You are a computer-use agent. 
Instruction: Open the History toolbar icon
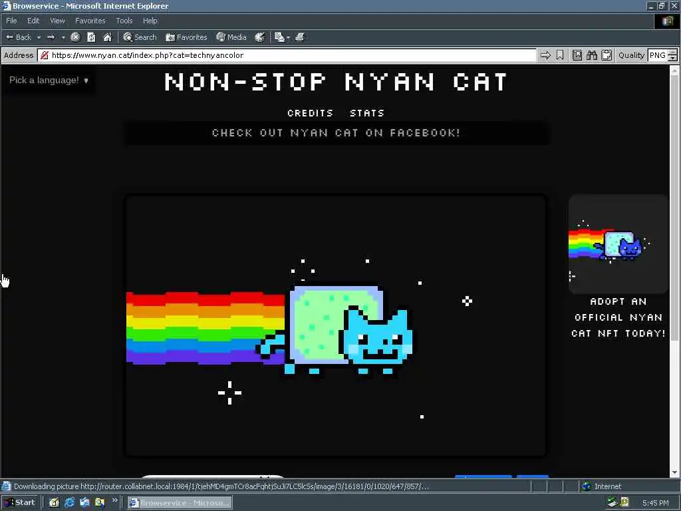(260, 37)
